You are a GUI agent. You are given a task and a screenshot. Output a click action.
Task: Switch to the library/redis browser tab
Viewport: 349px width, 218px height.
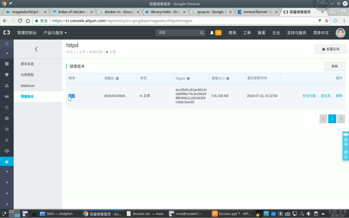coord(165,12)
